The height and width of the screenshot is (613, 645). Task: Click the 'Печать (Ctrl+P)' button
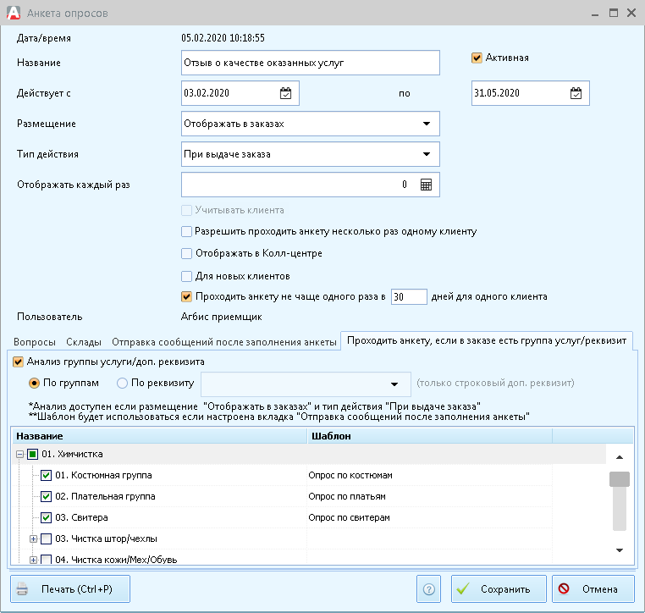coord(70,589)
